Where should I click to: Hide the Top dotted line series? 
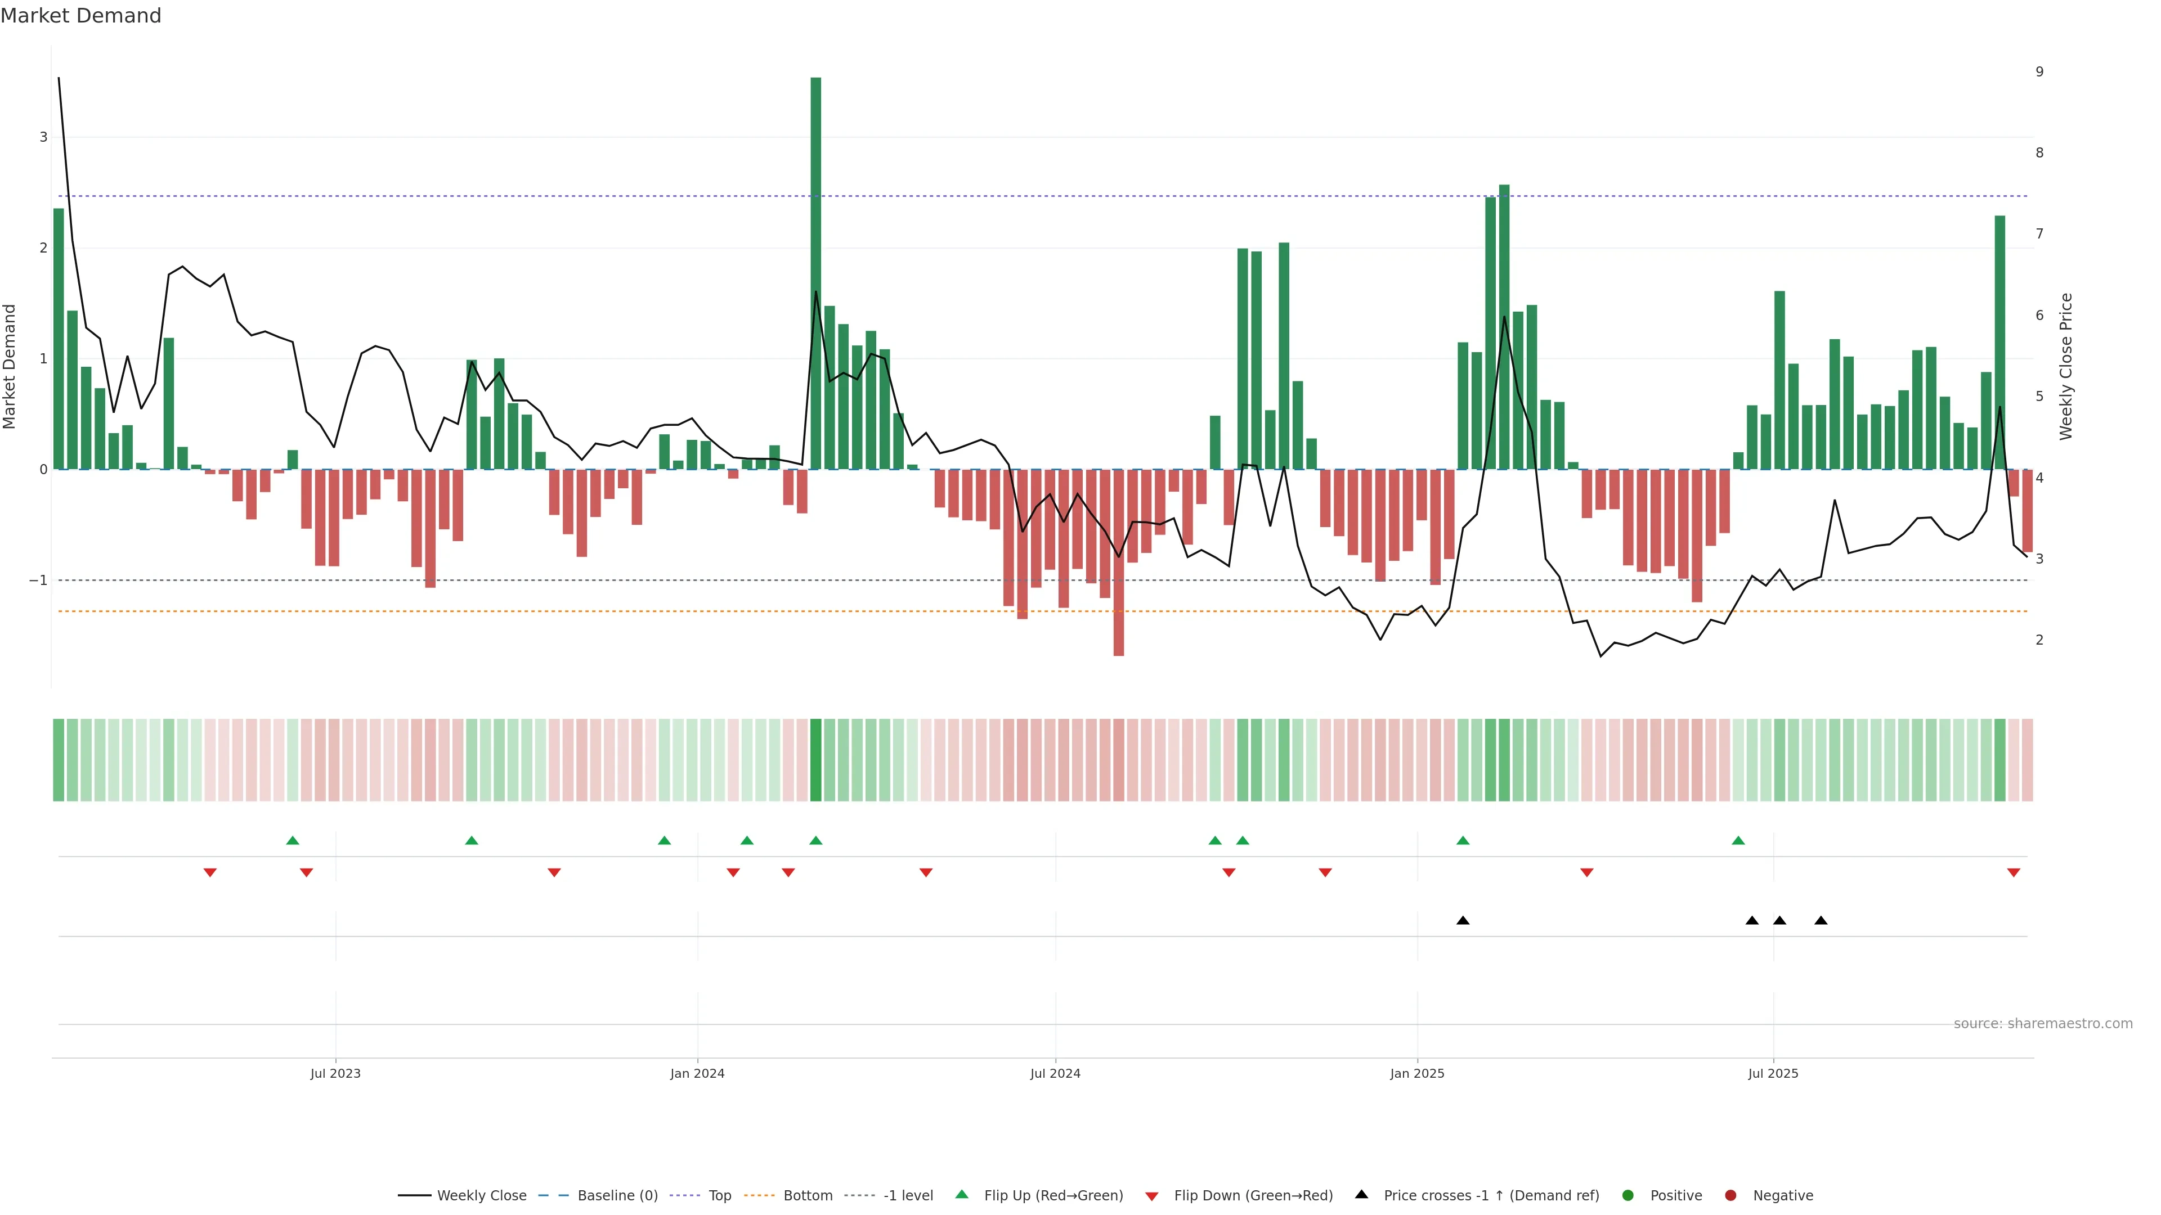[719, 1195]
